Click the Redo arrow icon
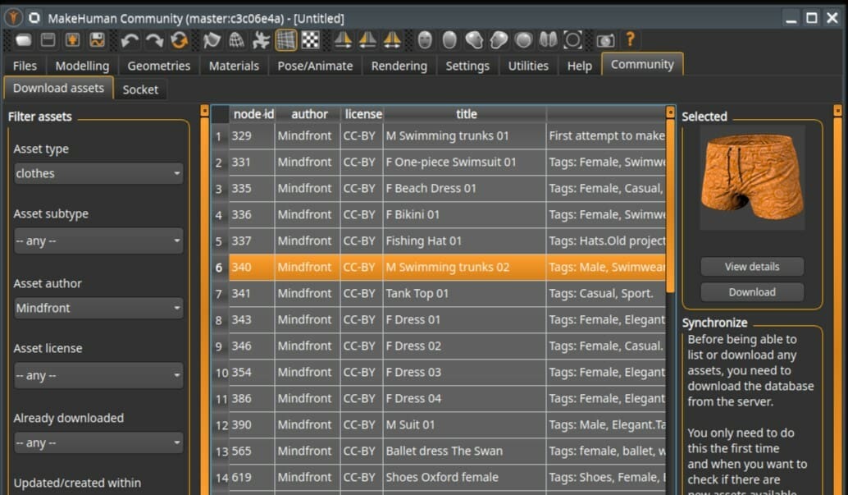 [155, 40]
